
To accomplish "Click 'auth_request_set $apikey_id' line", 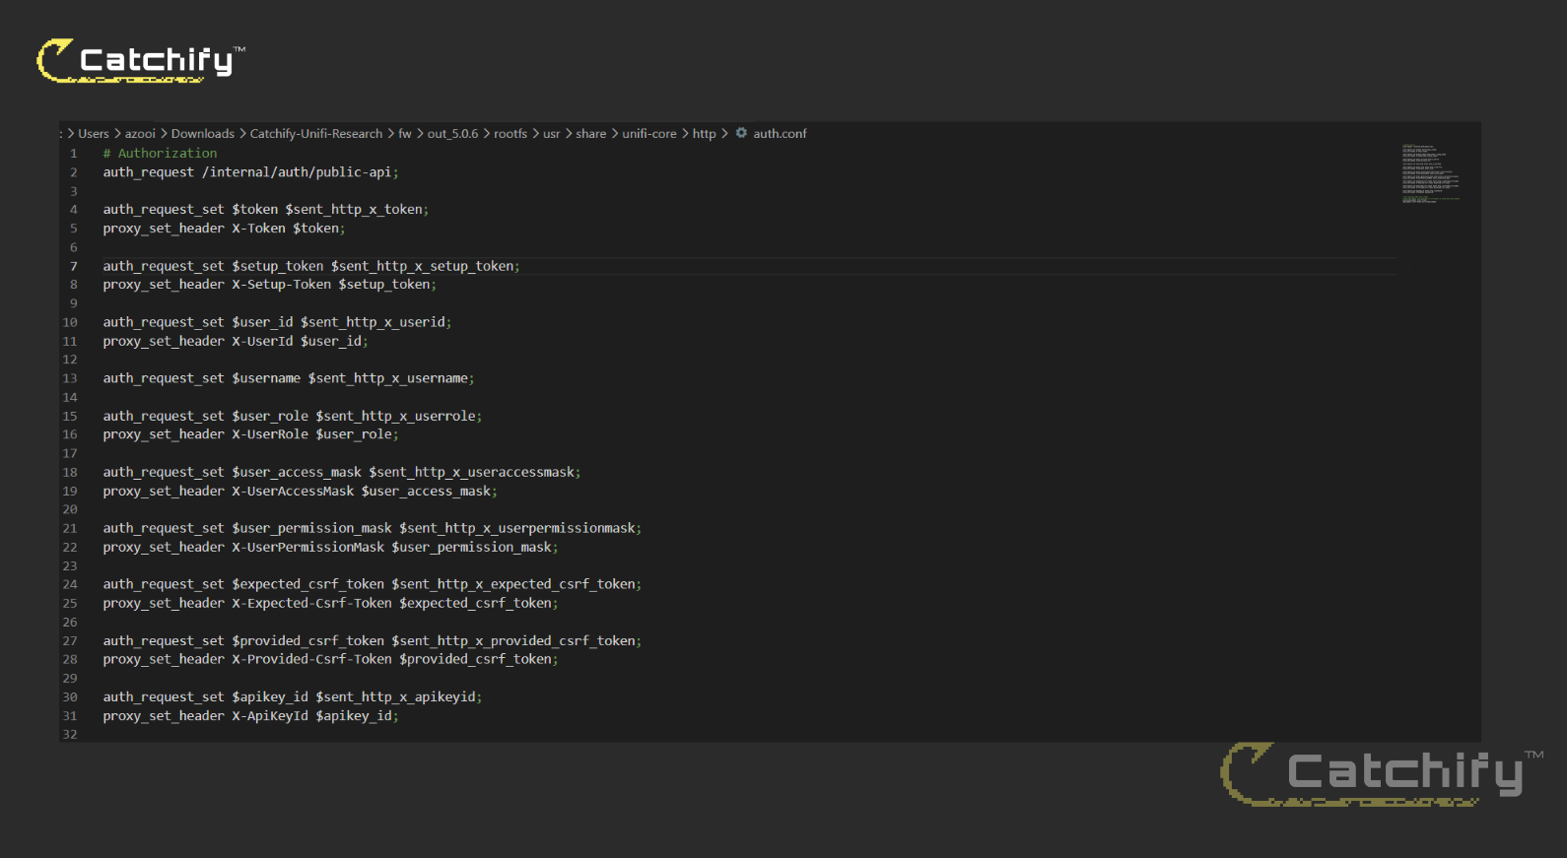I will point(293,697).
